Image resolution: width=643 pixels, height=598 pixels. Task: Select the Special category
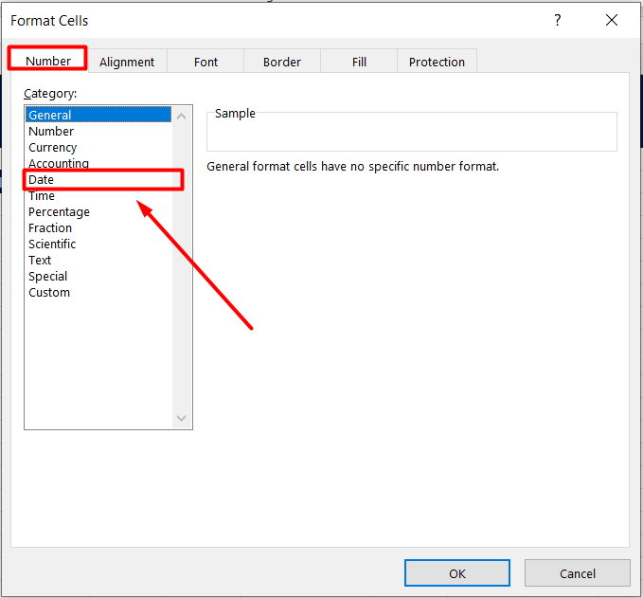[x=98, y=276]
